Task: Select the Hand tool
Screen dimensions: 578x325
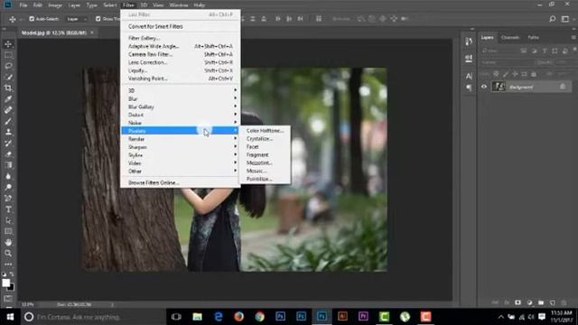Action: click(x=8, y=243)
